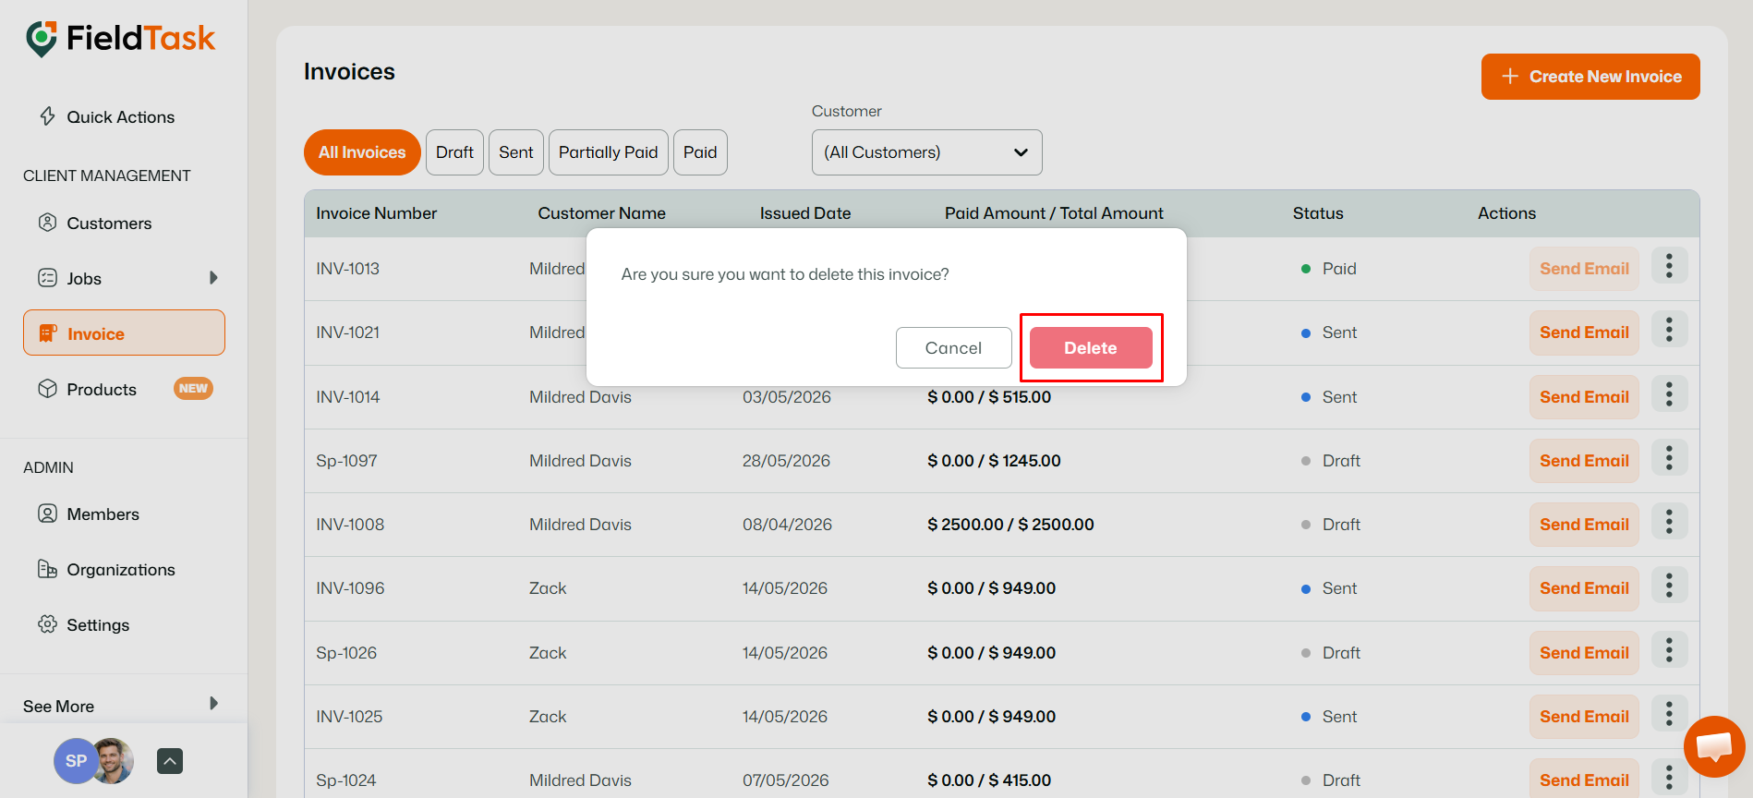Image resolution: width=1753 pixels, height=798 pixels.
Task: Click invoice number INV-1014
Action: (x=348, y=397)
